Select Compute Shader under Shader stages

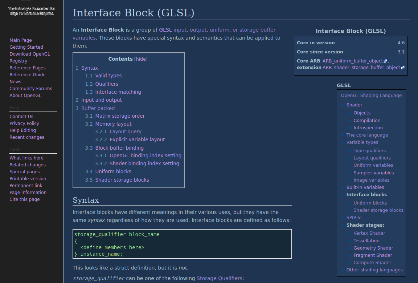[x=372, y=262]
